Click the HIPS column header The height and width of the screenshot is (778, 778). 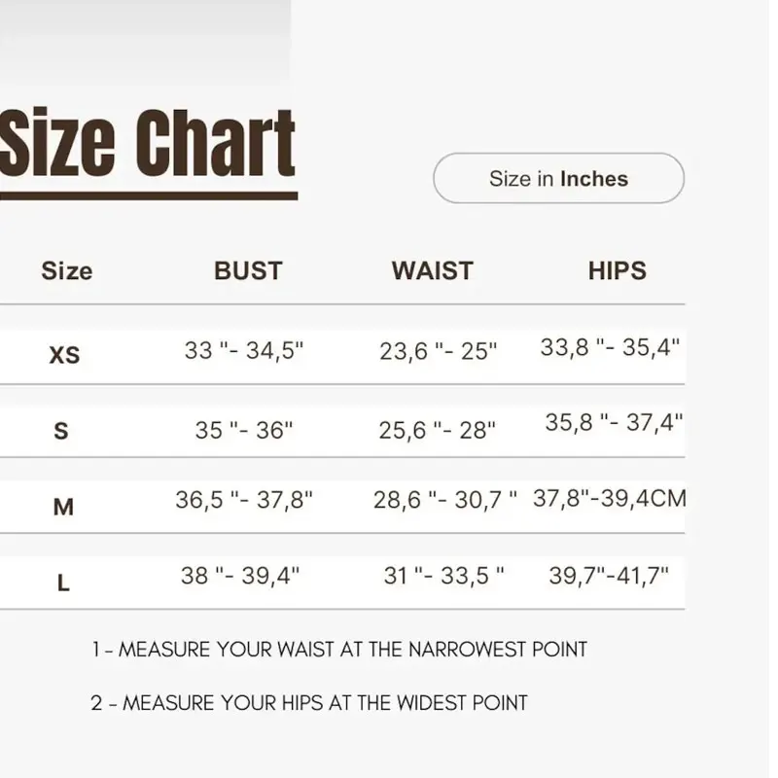coord(618,271)
